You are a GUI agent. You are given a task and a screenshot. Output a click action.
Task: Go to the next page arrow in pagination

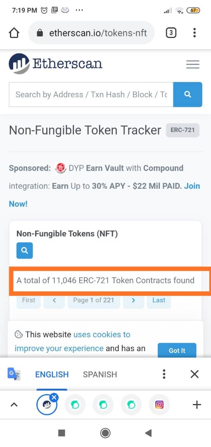tap(133, 300)
